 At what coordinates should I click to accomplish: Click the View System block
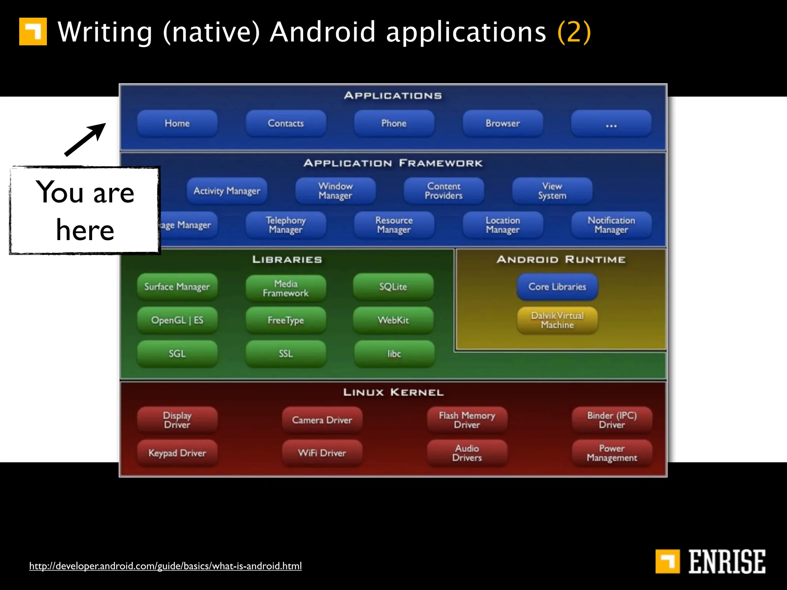[x=552, y=191]
